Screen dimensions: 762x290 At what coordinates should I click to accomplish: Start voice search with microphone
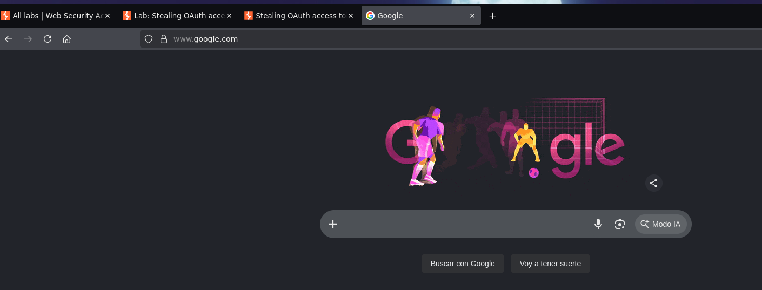click(x=598, y=224)
